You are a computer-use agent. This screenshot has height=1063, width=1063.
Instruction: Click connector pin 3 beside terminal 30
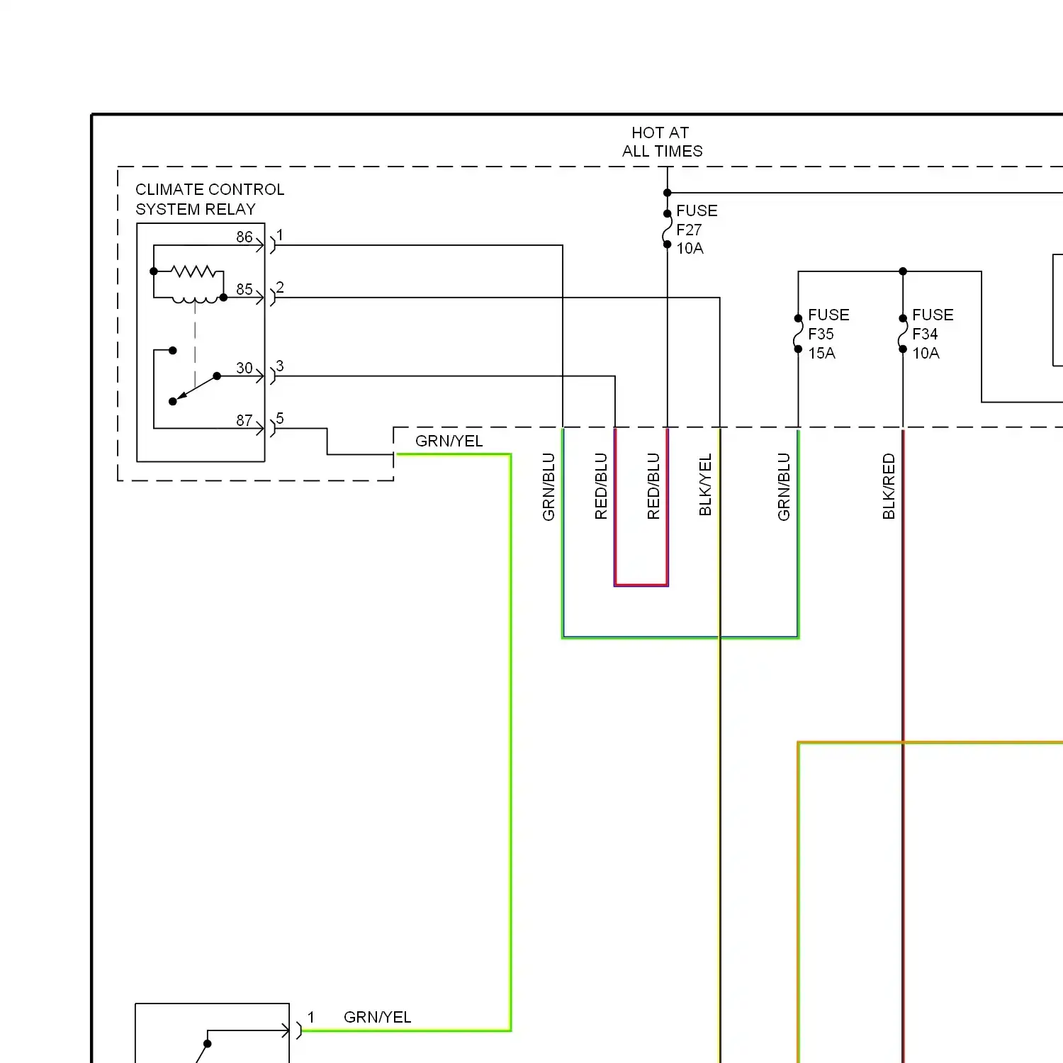tap(280, 366)
